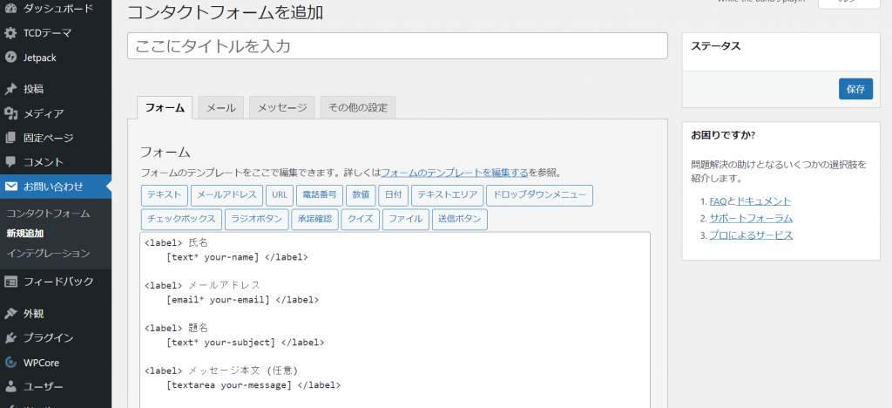The height and width of the screenshot is (408, 892).
Task: Click the お困りですか? panel heading
Action: pyautogui.click(x=722, y=135)
